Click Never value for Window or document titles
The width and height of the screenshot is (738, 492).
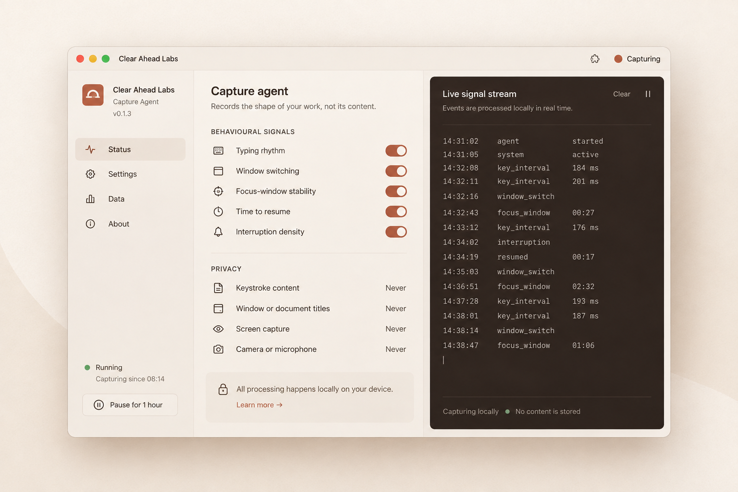[396, 308]
